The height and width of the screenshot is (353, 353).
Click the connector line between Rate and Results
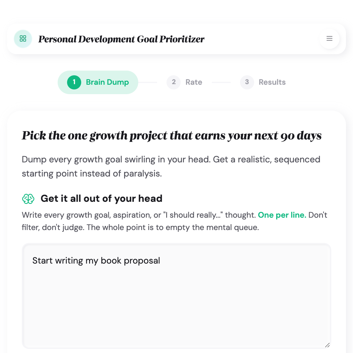[x=221, y=82]
